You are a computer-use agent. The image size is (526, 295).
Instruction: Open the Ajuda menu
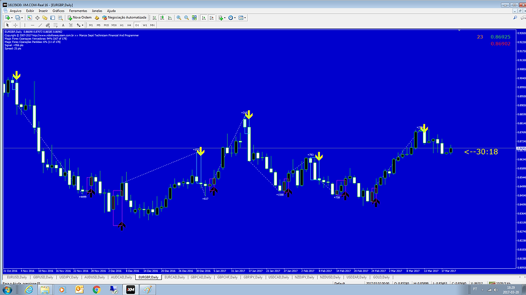coord(111,11)
